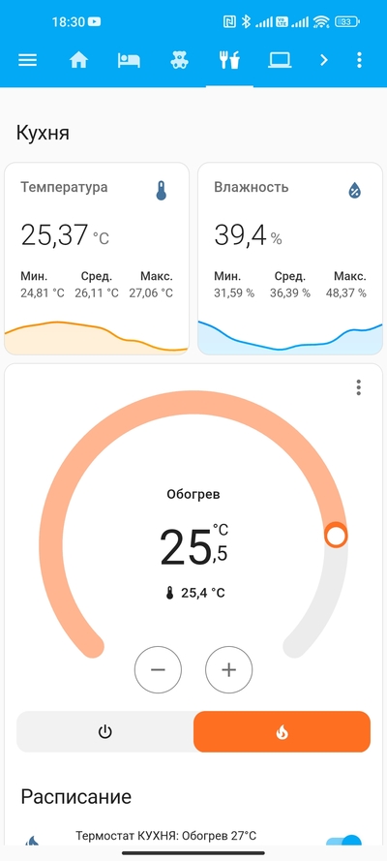Increase target temperature with plus button

[228, 670]
